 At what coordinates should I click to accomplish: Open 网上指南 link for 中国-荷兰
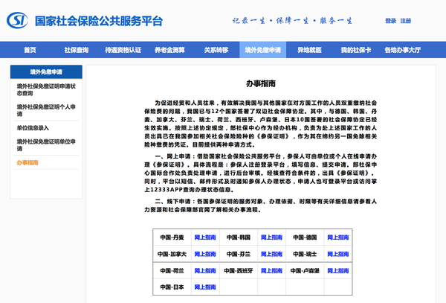click(205, 271)
